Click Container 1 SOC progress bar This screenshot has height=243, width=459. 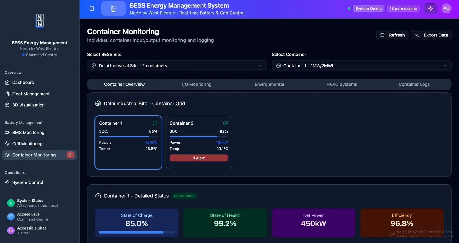pyautogui.click(x=128, y=137)
